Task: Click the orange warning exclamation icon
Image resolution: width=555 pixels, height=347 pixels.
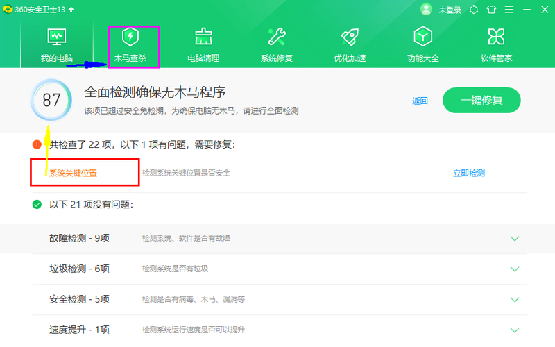Action: point(37,144)
